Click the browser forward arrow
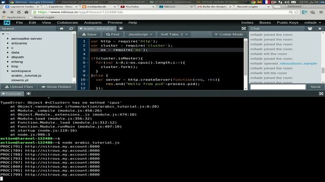 tap(11, 12)
